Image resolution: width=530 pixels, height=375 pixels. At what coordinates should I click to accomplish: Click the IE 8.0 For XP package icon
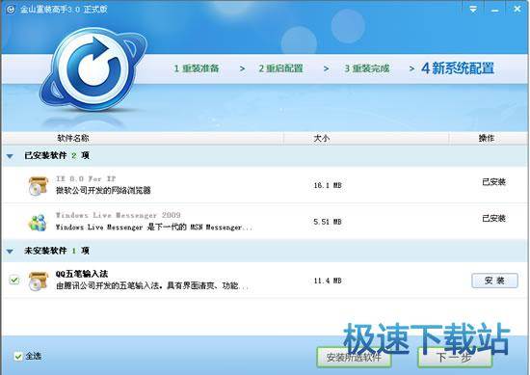tap(38, 186)
